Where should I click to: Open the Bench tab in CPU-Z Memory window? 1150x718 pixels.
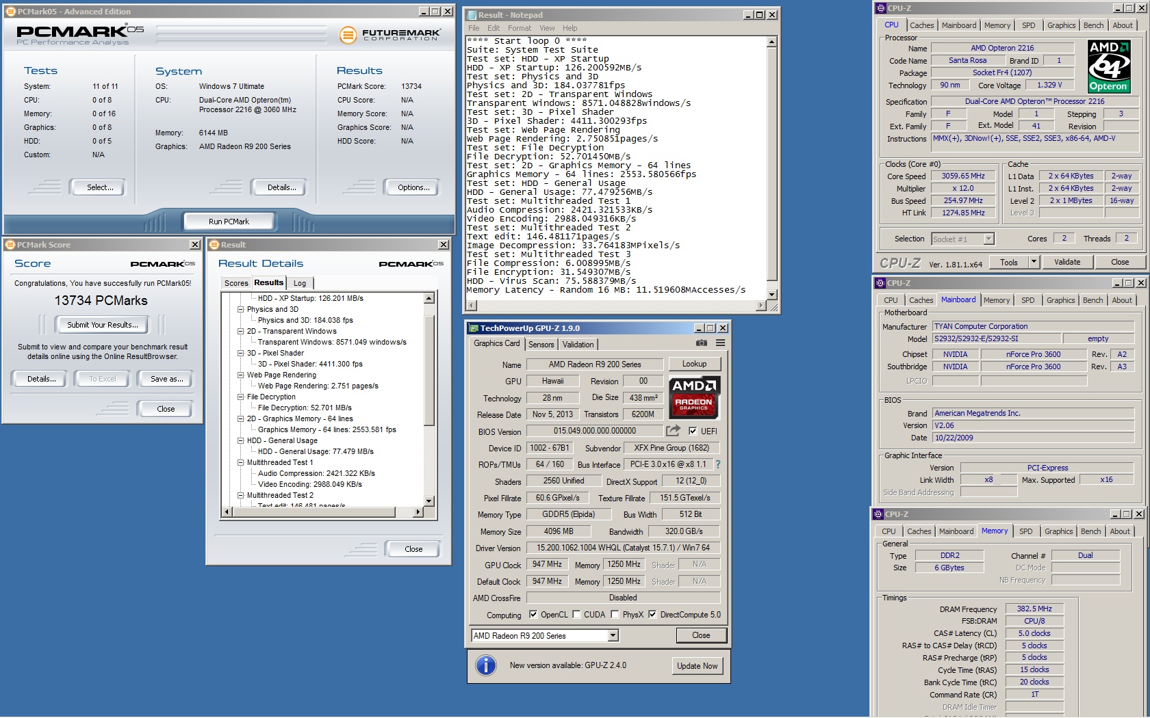[1090, 531]
